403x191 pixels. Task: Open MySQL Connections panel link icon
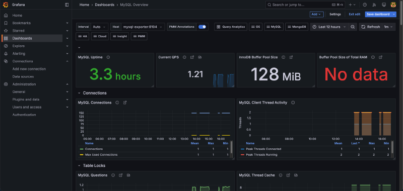(x=125, y=103)
